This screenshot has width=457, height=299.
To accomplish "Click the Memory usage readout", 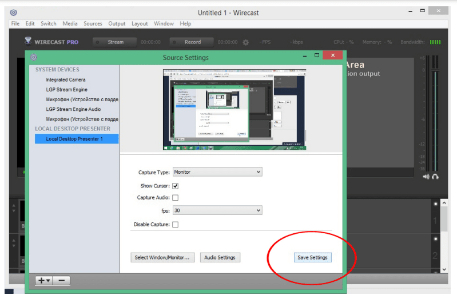I will (x=377, y=42).
